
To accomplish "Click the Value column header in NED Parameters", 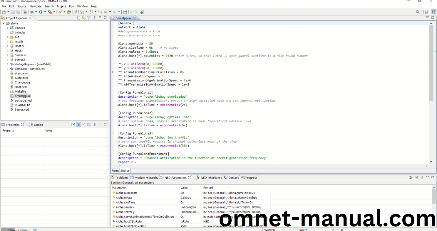I will (x=191, y=188).
